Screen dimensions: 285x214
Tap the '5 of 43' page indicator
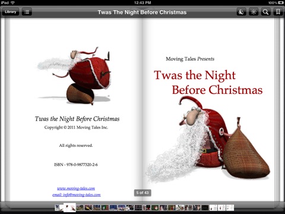(142, 193)
